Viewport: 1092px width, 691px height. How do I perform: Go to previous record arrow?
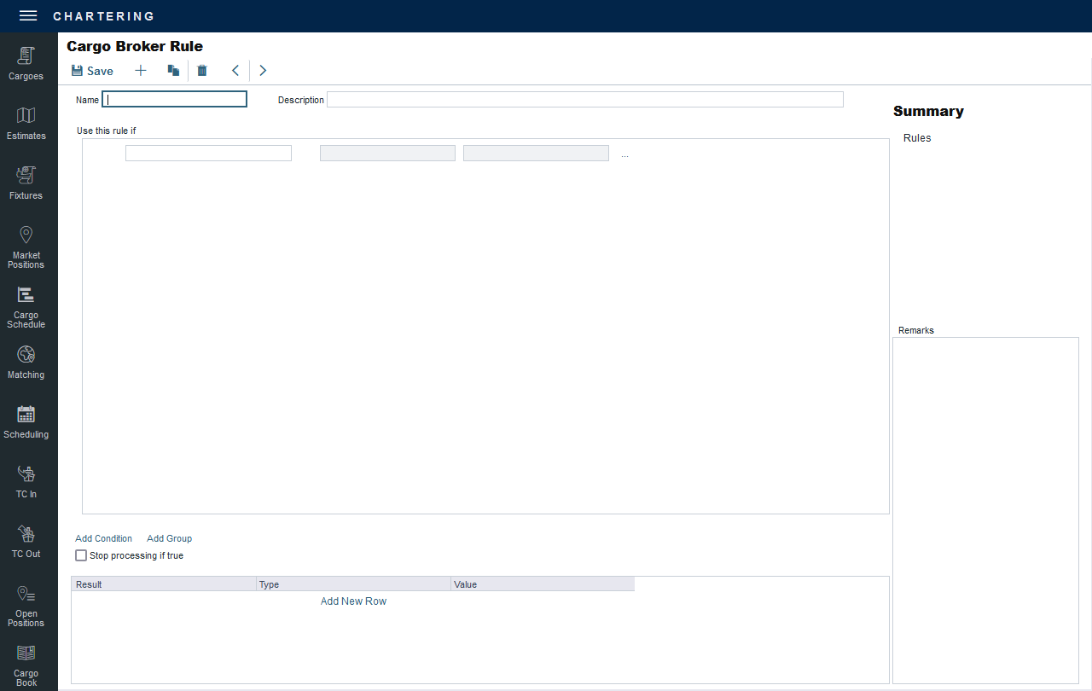point(235,71)
